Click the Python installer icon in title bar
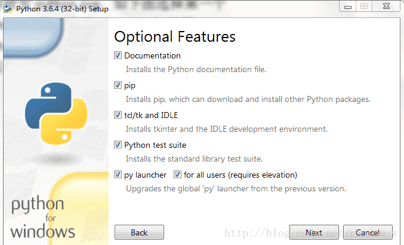This screenshot has height=245, width=404. (8, 7)
